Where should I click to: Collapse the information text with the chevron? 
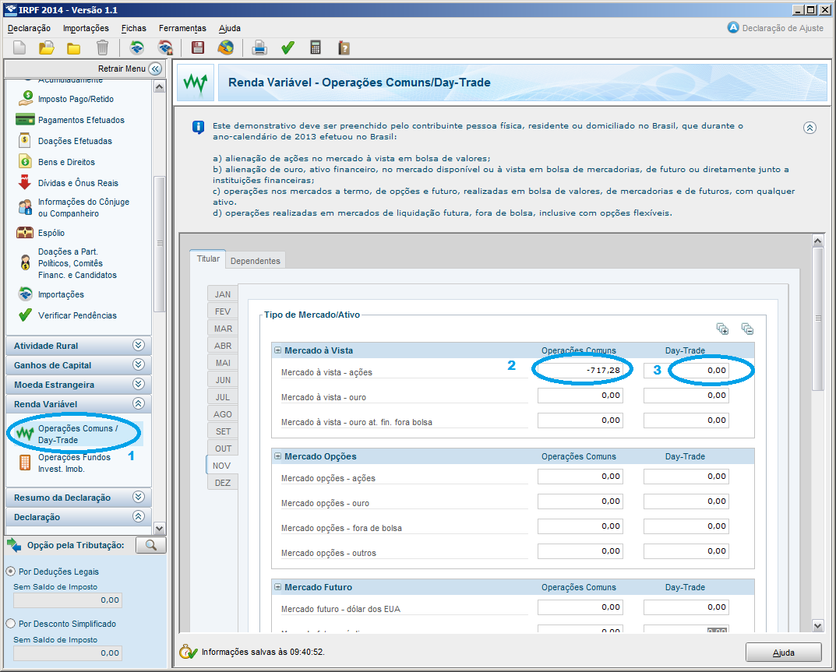click(x=810, y=128)
